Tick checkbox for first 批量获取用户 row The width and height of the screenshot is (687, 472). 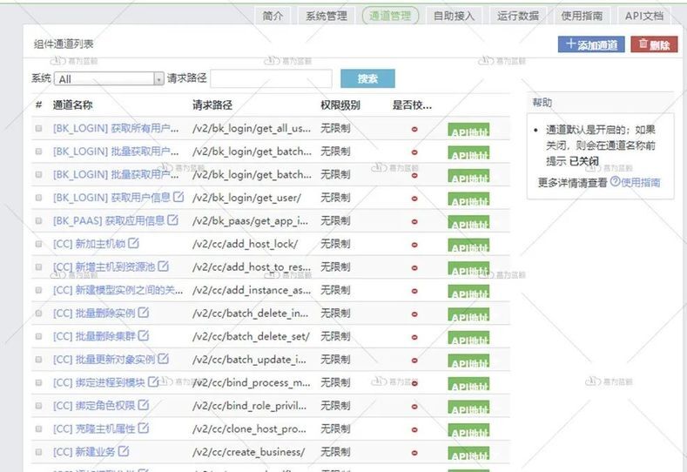(x=38, y=152)
